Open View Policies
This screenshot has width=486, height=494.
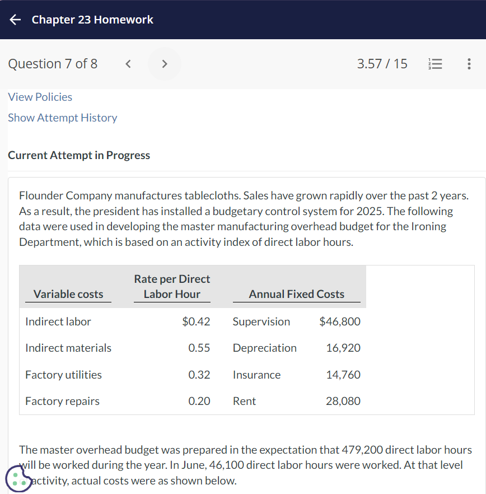click(x=40, y=97)
